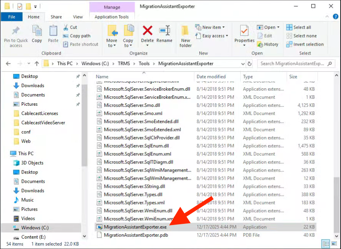Expand the New item dropdown
This screenshot has width=341, height=249.
(x=210, y=27)
